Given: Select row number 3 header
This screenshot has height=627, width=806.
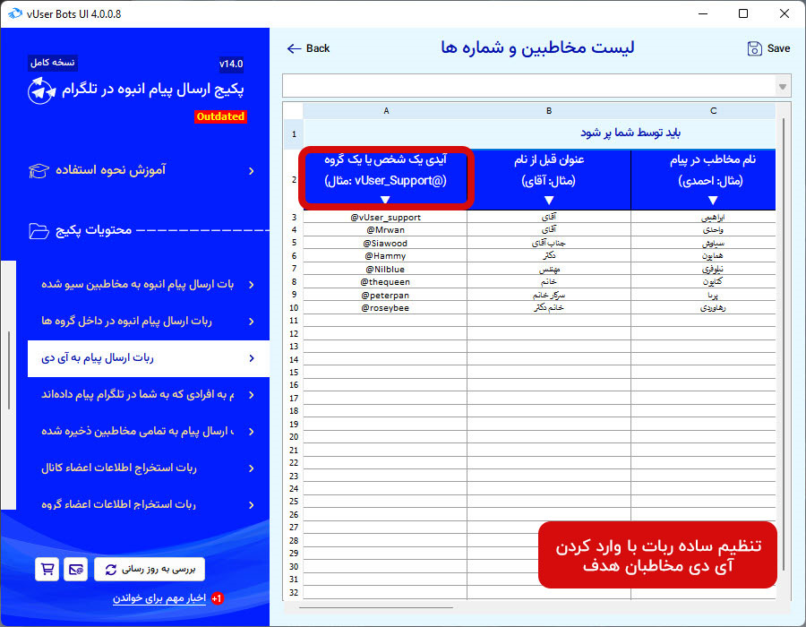Looking at the screenshot, I should (294, 218).
